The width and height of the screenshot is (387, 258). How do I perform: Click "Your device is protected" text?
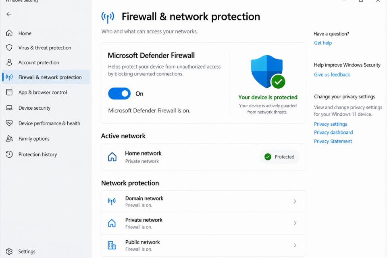coord(268,97)
